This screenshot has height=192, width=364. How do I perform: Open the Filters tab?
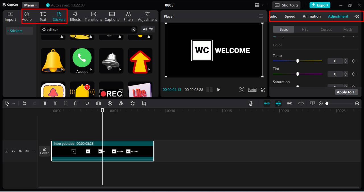[x=128, y=17]
